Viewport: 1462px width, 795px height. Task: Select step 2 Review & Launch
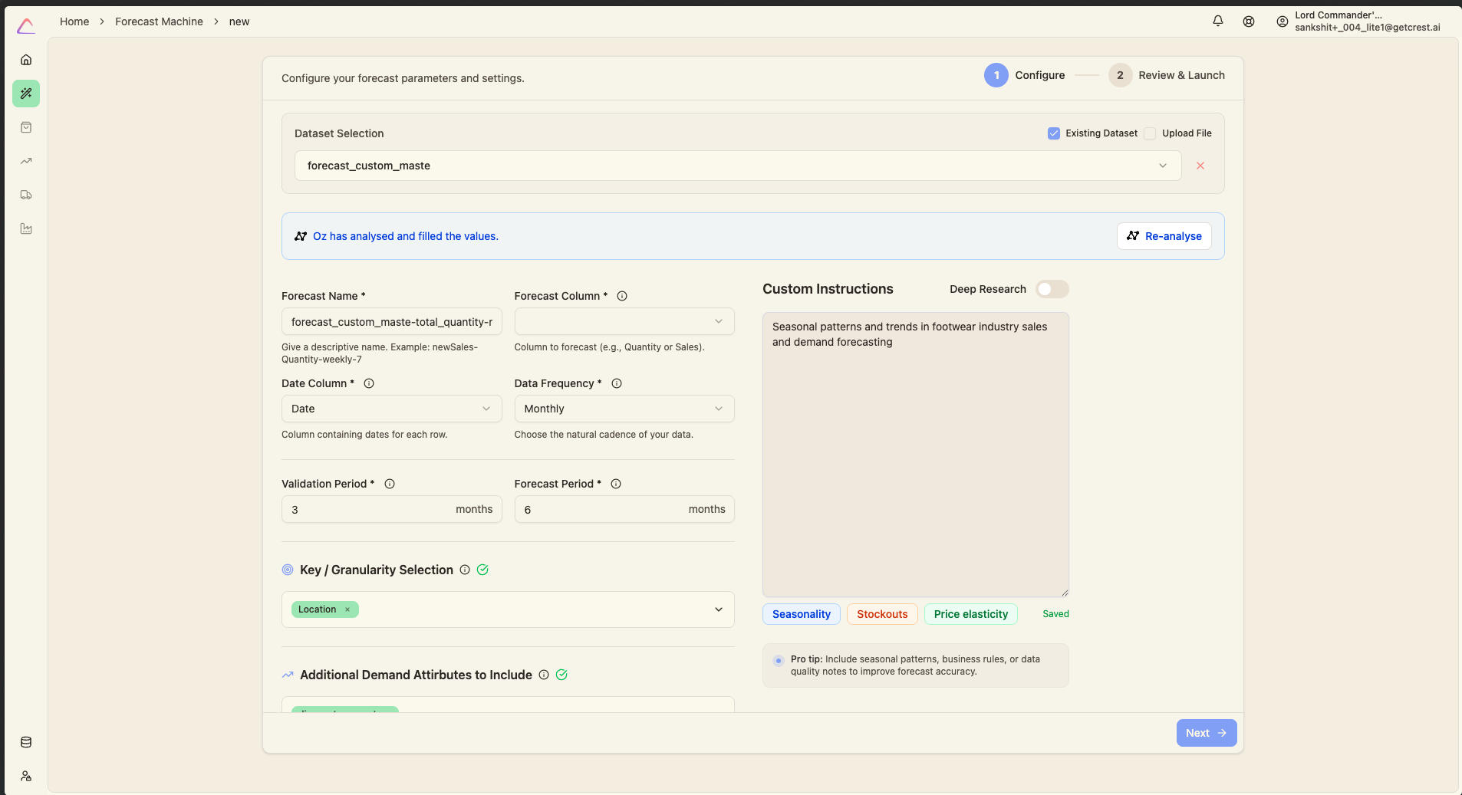click(1167, 75)
